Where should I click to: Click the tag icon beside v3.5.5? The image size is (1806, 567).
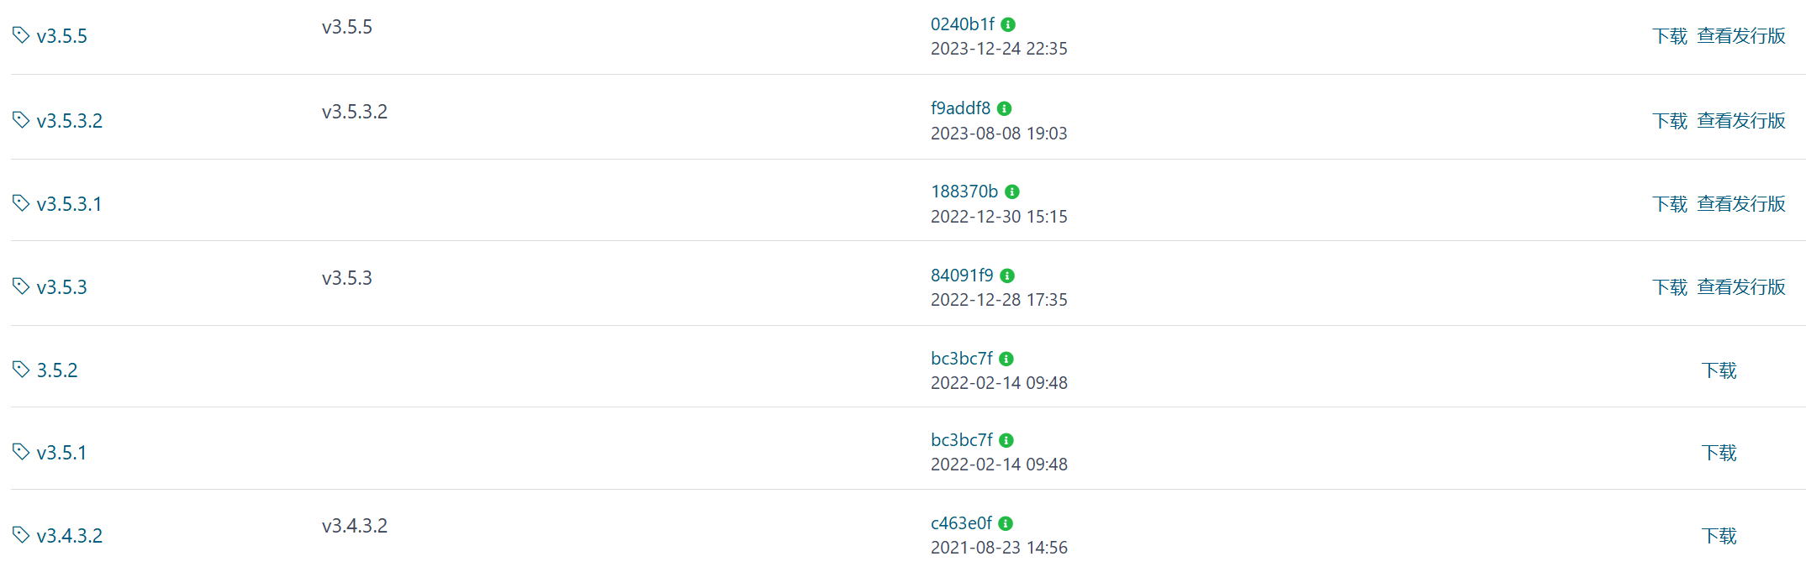[21, 35]
